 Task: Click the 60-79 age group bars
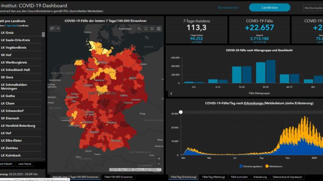[x=290, y=79]
